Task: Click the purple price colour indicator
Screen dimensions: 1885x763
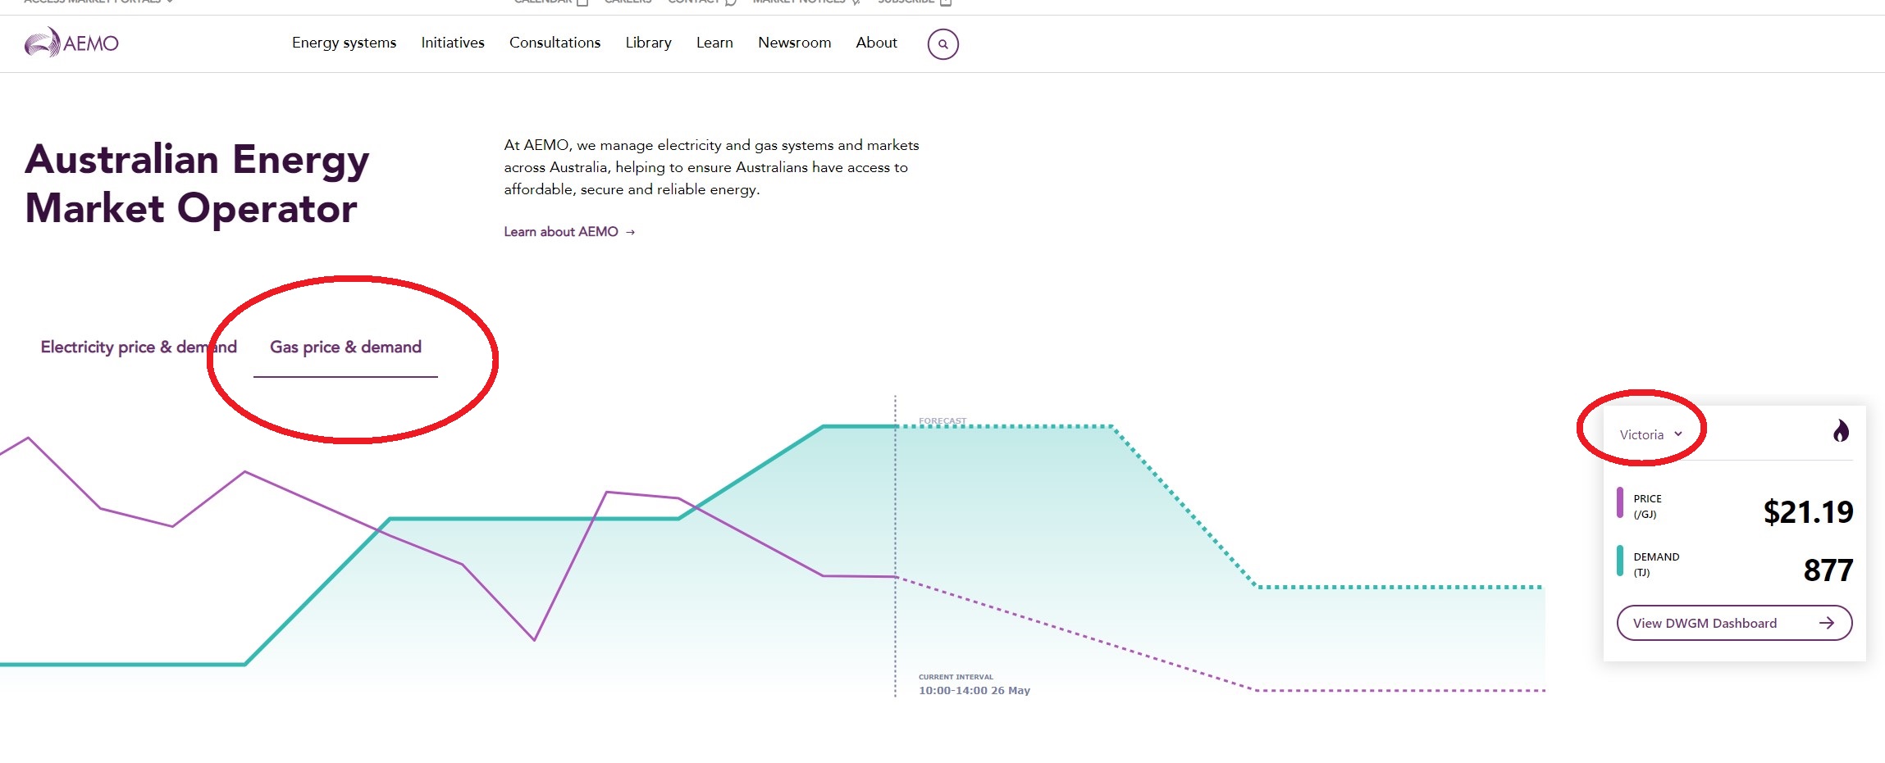Action: pos(1619,503)
